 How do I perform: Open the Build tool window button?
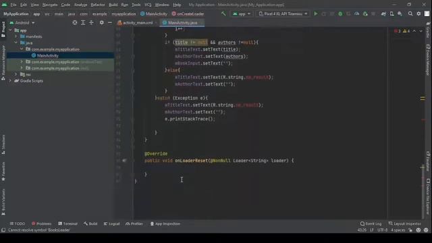coord(90,223)
